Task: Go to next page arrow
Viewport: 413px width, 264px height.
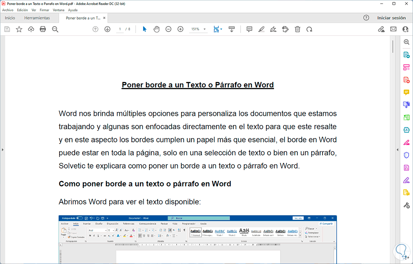Action: coord(107,29)
